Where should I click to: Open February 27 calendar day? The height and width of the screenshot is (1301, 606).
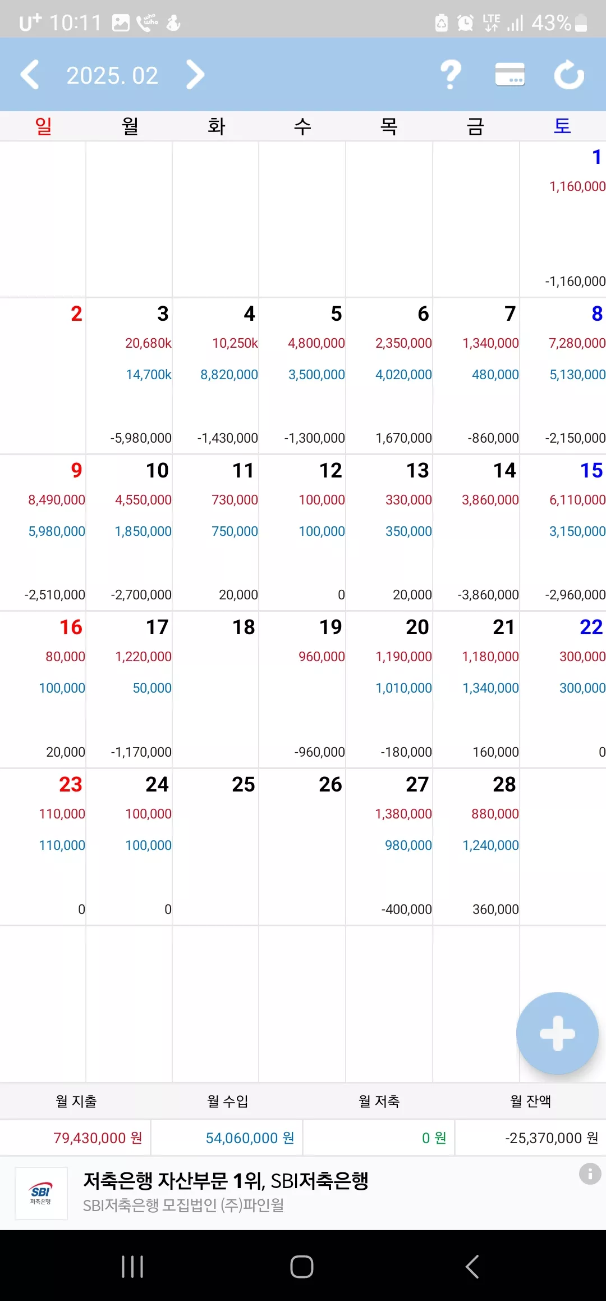coord(389,847)
